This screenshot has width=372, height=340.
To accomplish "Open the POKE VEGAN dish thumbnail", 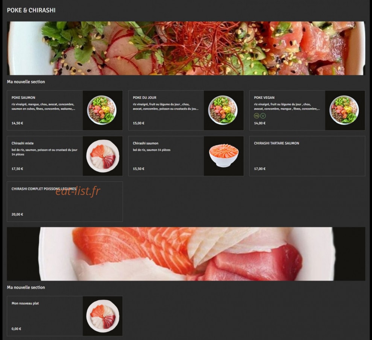I will tap(345, 110).
